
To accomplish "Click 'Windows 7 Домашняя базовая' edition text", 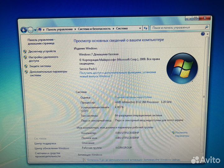I will (99, 54).
